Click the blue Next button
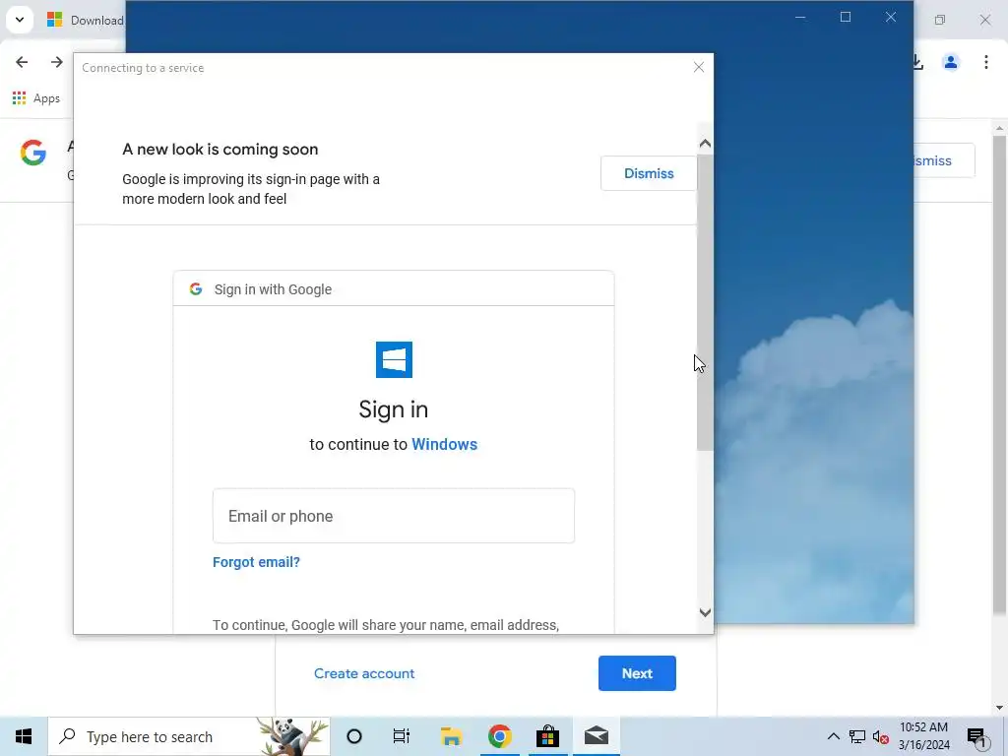1008x756 pixels. (637, 673)
